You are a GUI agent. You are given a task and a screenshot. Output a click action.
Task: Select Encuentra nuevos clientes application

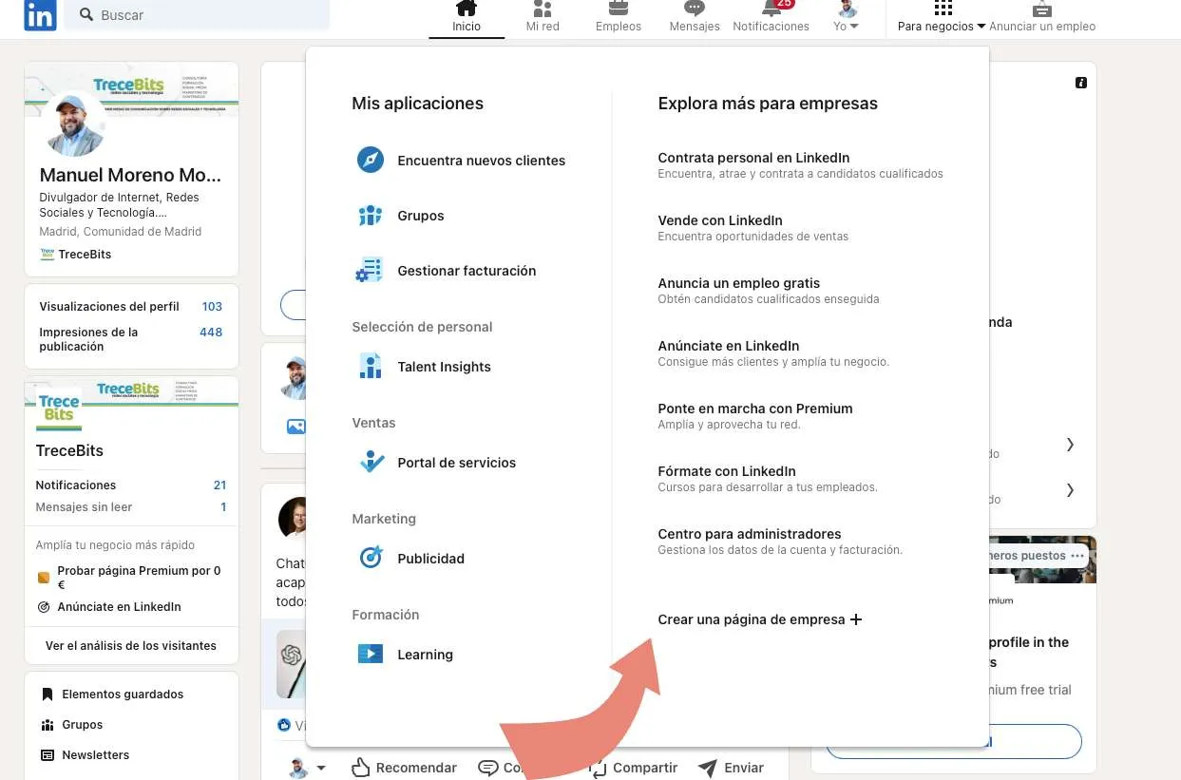(x=481, y=161)
